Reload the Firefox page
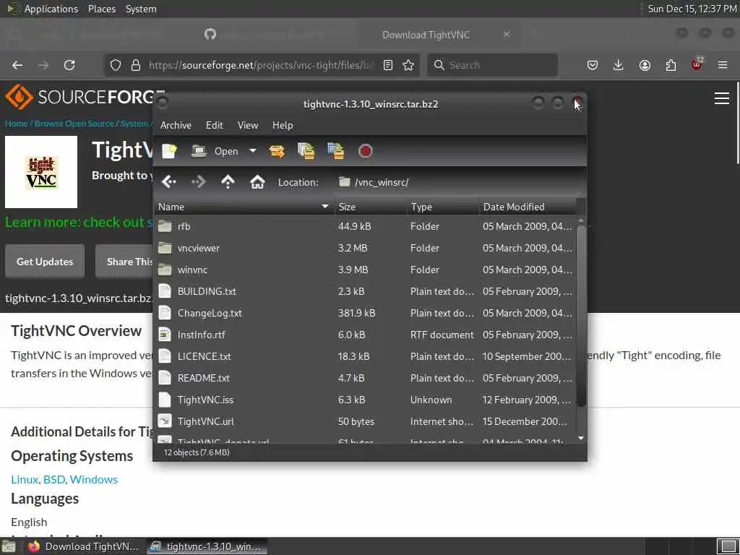 point(69,65)
